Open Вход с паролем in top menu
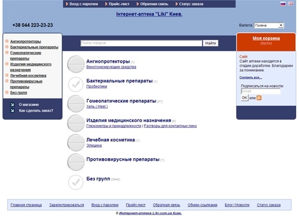Image resolution: width=299 pixels, height=224 pixels. pyautogui.click(x=84, y=4)
